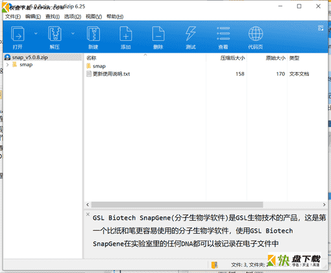331x273 pixels.
Task: Click the 文本文档 type cell
Action: pos(299,74)
